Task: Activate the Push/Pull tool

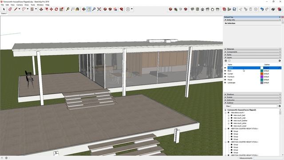Action: pyautogui.click(x=41, y=9)
